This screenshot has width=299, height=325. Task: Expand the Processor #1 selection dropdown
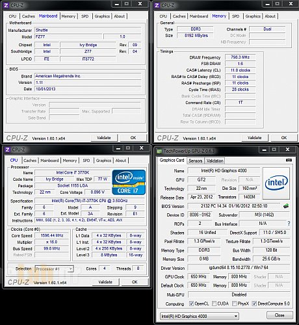pos(54,269)
